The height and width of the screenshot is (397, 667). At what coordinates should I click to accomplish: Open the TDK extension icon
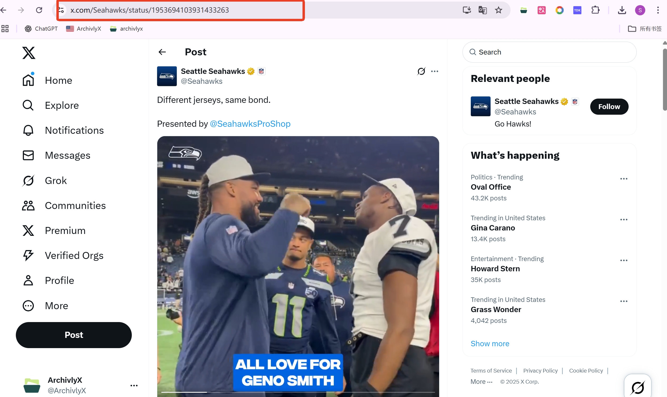pos(577,10)
